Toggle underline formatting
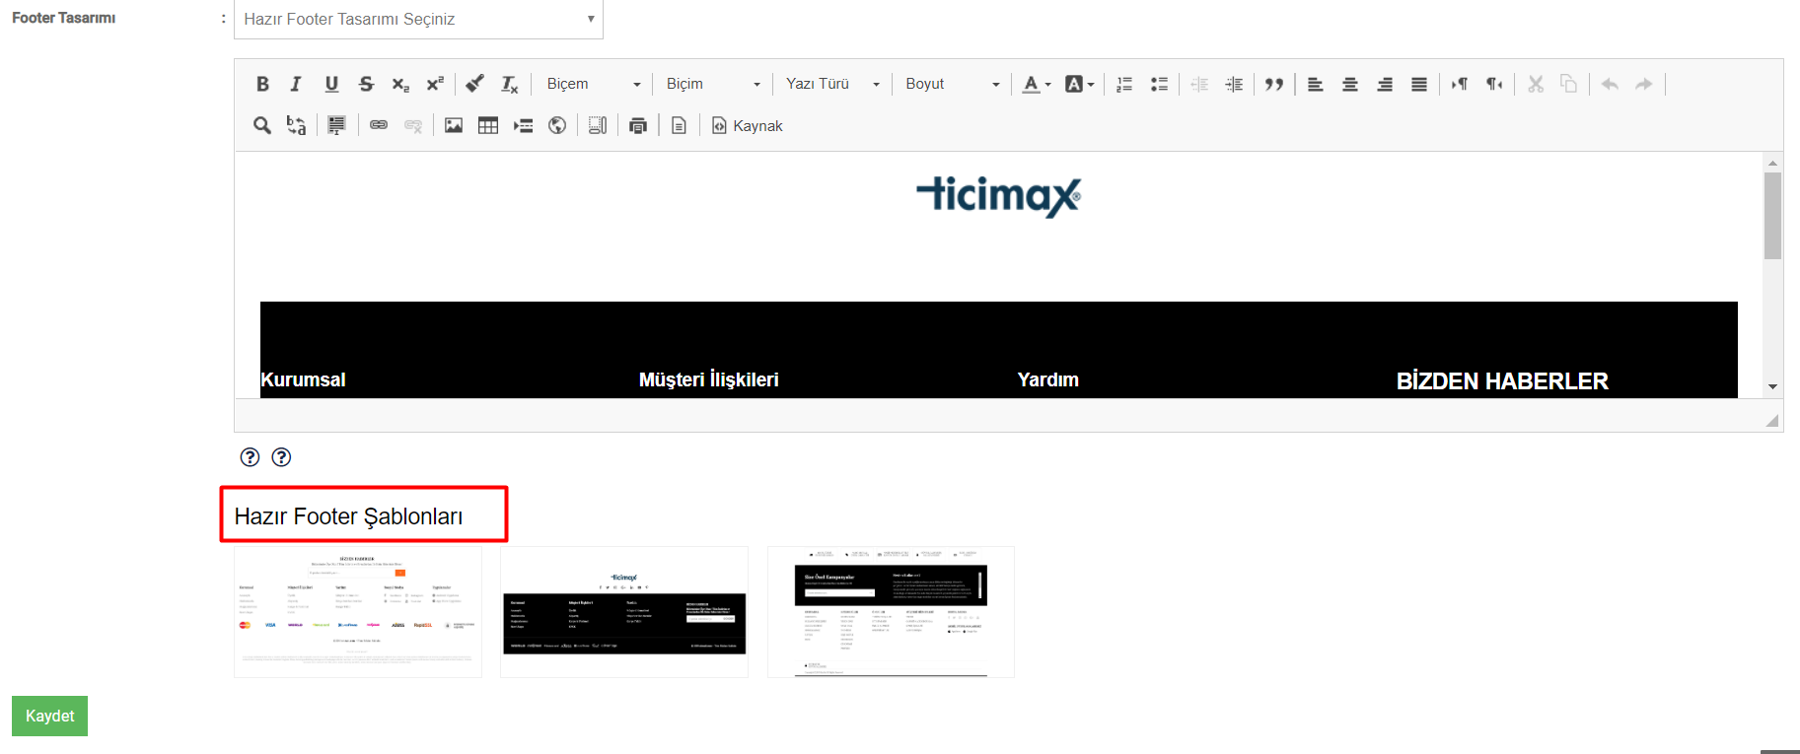This screenshot has width=1800, height=754. (x=331, y=84)
